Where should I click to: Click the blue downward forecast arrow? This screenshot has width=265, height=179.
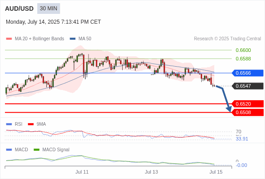[x=224, y=98]
